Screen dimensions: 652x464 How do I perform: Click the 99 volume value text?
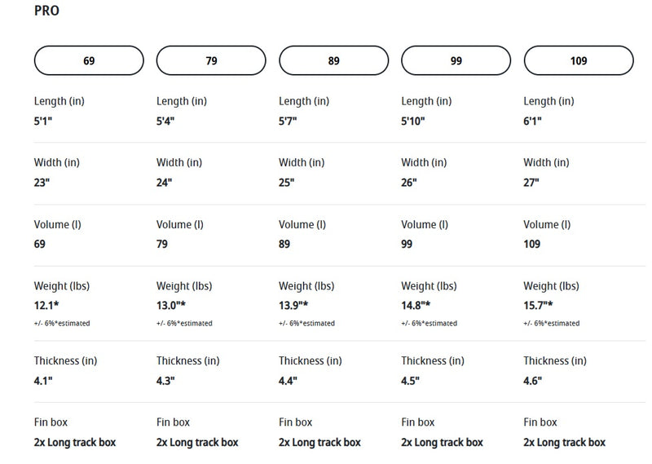tap(408, 244)
